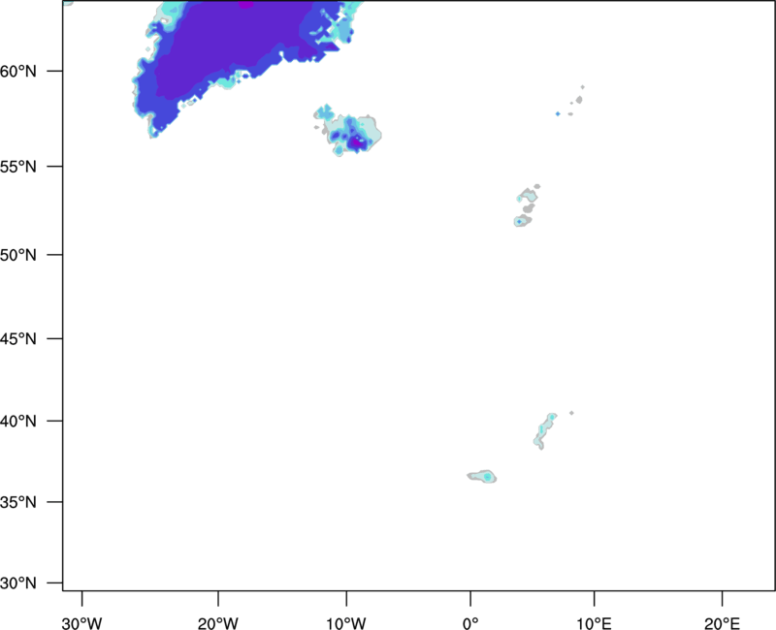Click the 0° longitude axis label
The height and width of the screenshot is (630, 776).
tap(470, 621)
